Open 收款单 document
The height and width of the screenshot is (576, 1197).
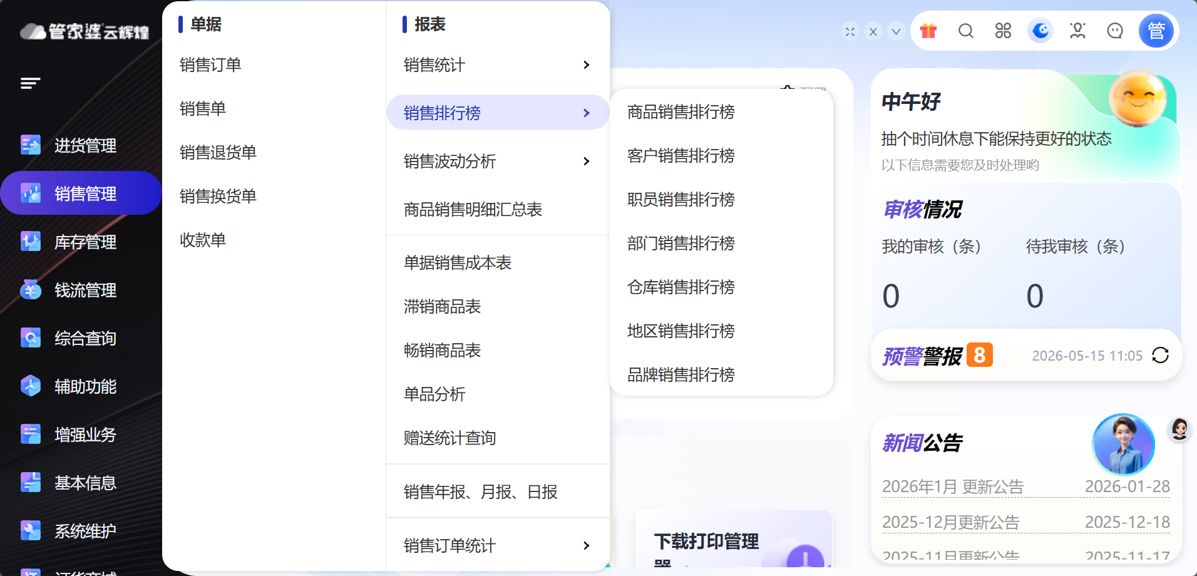[203, 240]
